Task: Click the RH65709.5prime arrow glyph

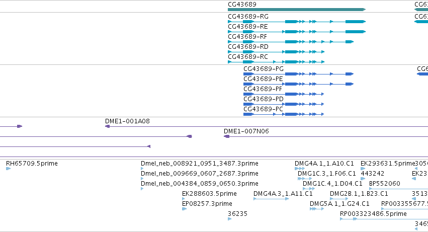Action: [x=8, y=169]
